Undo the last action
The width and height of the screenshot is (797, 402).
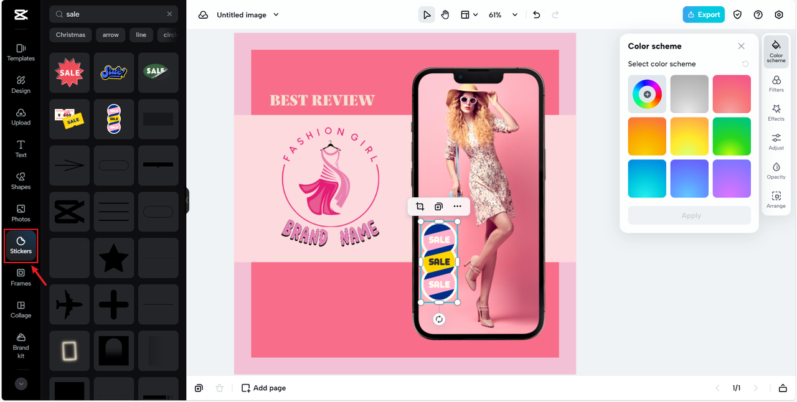tap(537, 15)
